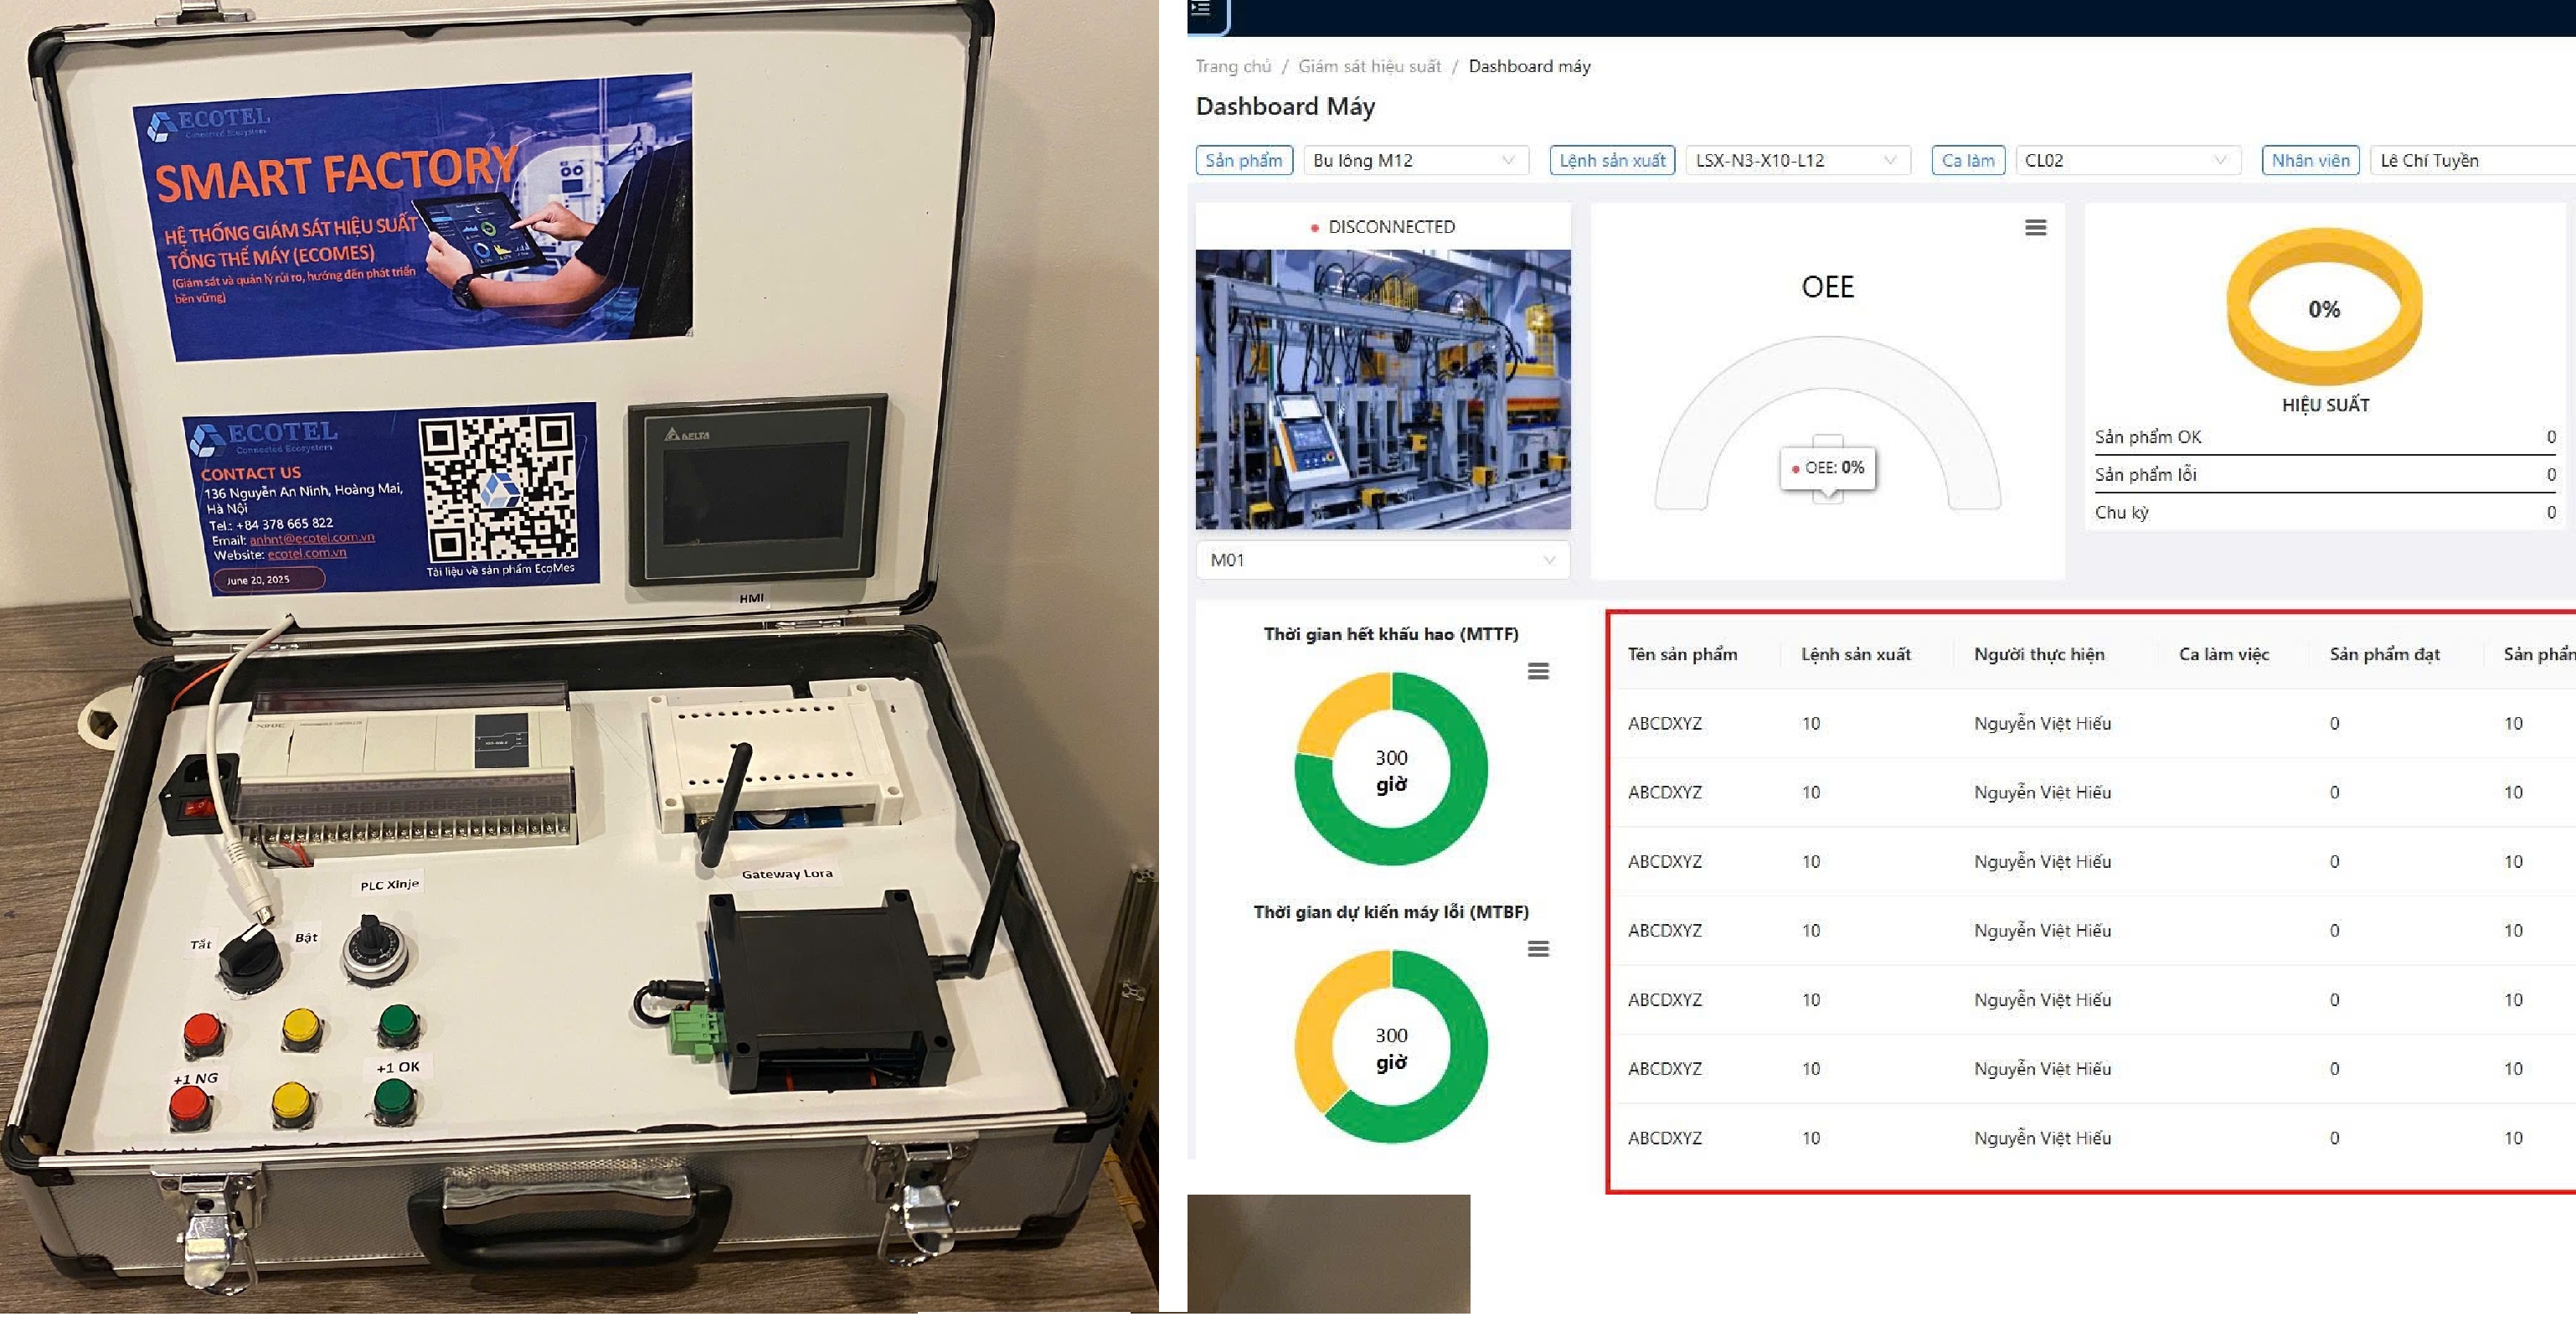Select the first ABCDXYZ table row
Viewport: 2576px width, 1327px height.
(x=1664, y=723)
